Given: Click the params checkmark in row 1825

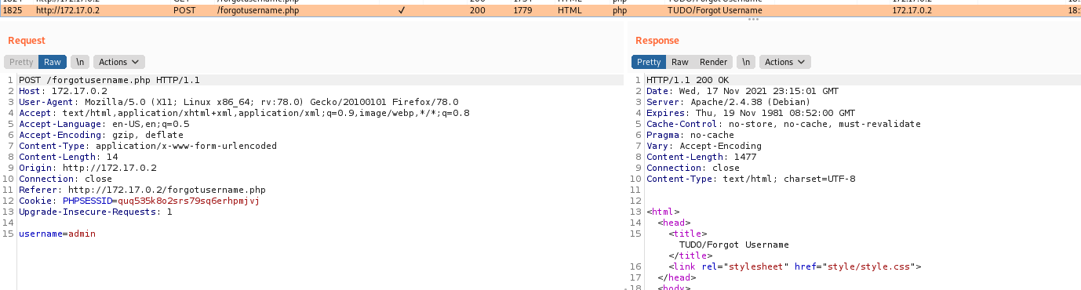Looking at the screenshot, I should tap(402, 12).
